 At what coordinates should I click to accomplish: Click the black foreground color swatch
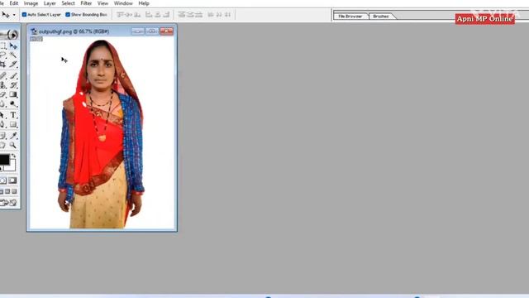(x=4, y=160)
